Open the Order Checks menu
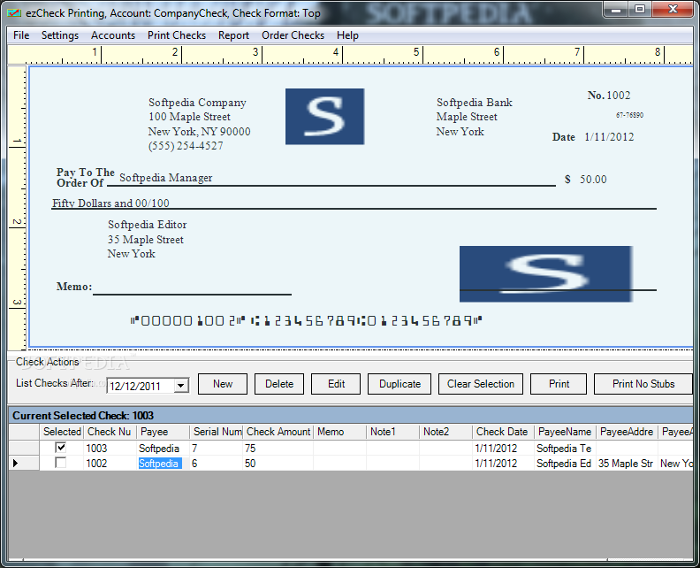The width and height of the screenshot is (700, 568). [x=293, y=35]
